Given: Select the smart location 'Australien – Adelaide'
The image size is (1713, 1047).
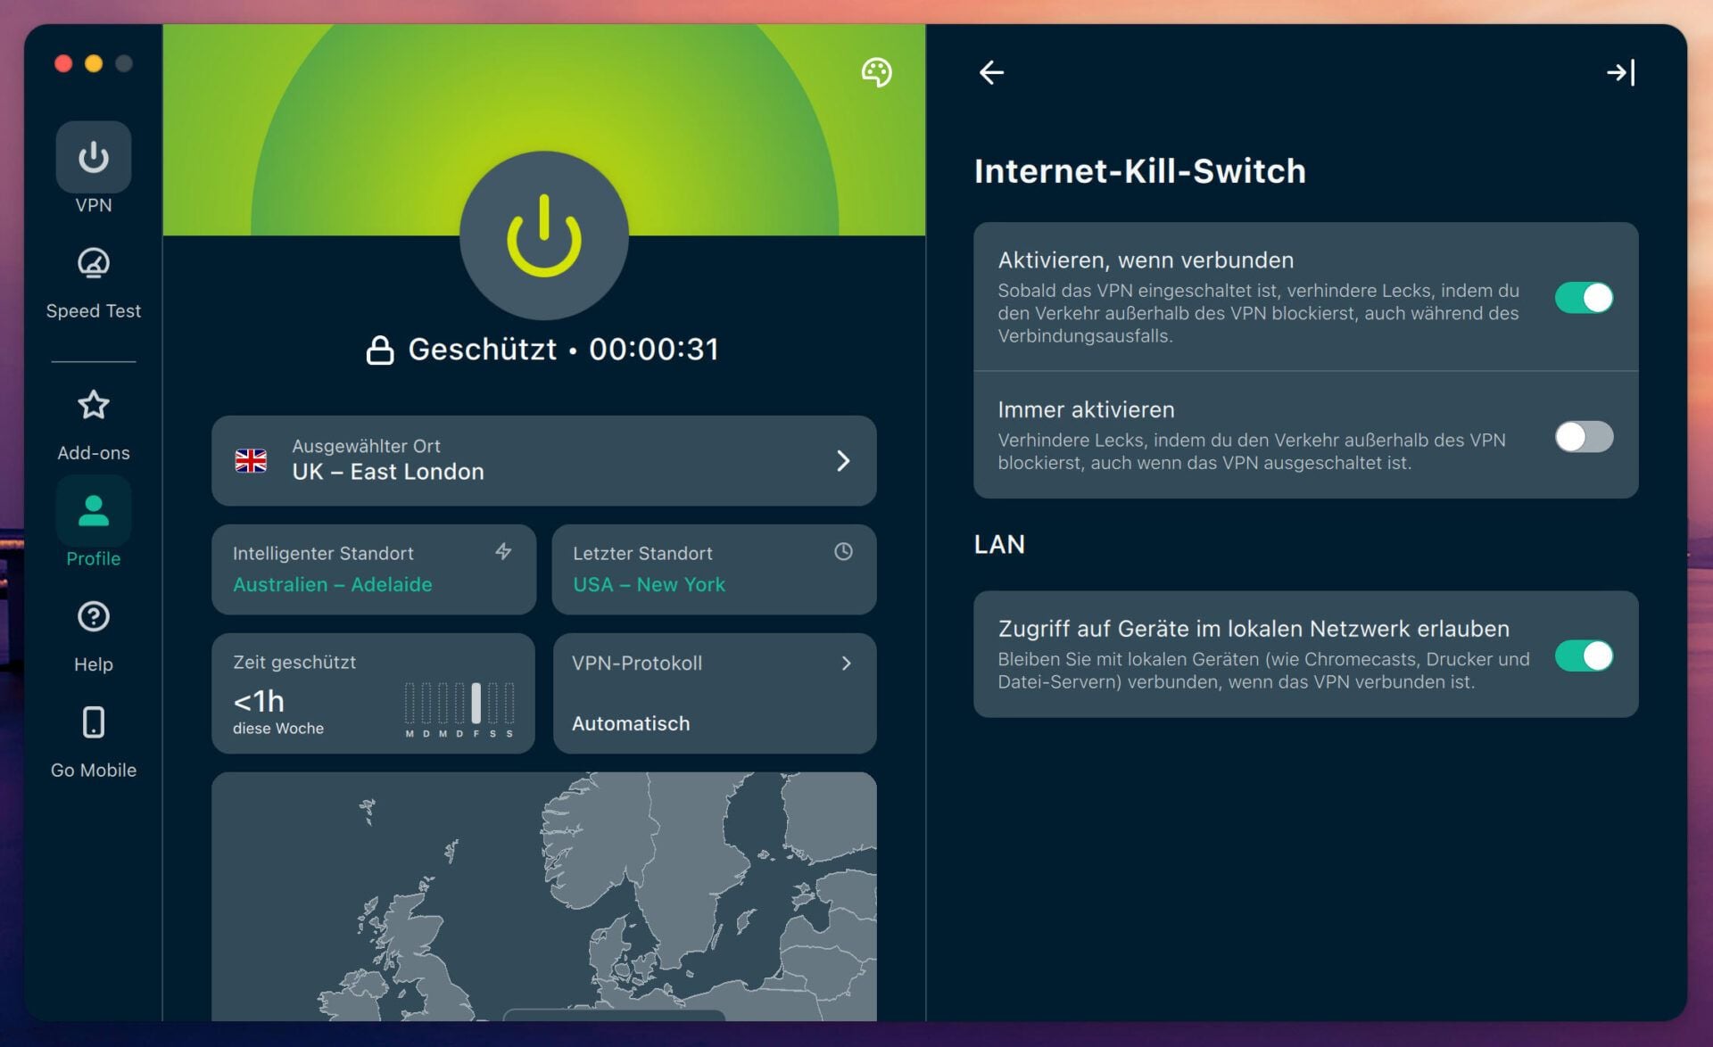Looking at the screenshot, I should 373,570.
